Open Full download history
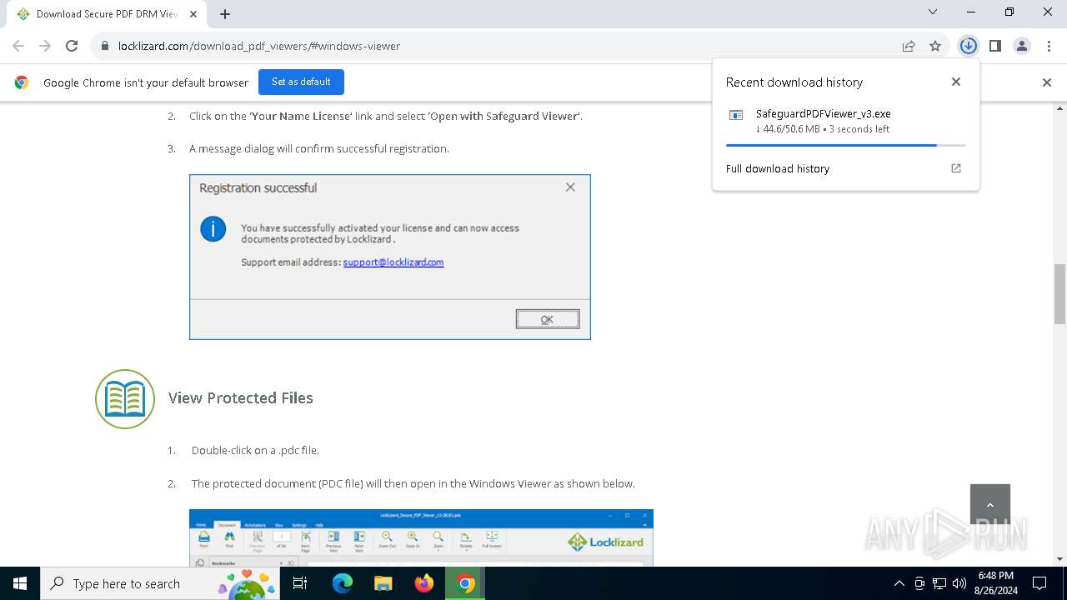 777,168
